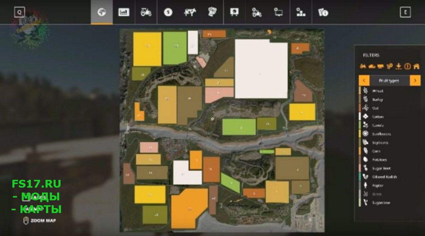The height and width of the screenshot is (236, 425).
Task: Toggle the house buildings filter icon
Action: pyautogui.click(x=416, y=66)
